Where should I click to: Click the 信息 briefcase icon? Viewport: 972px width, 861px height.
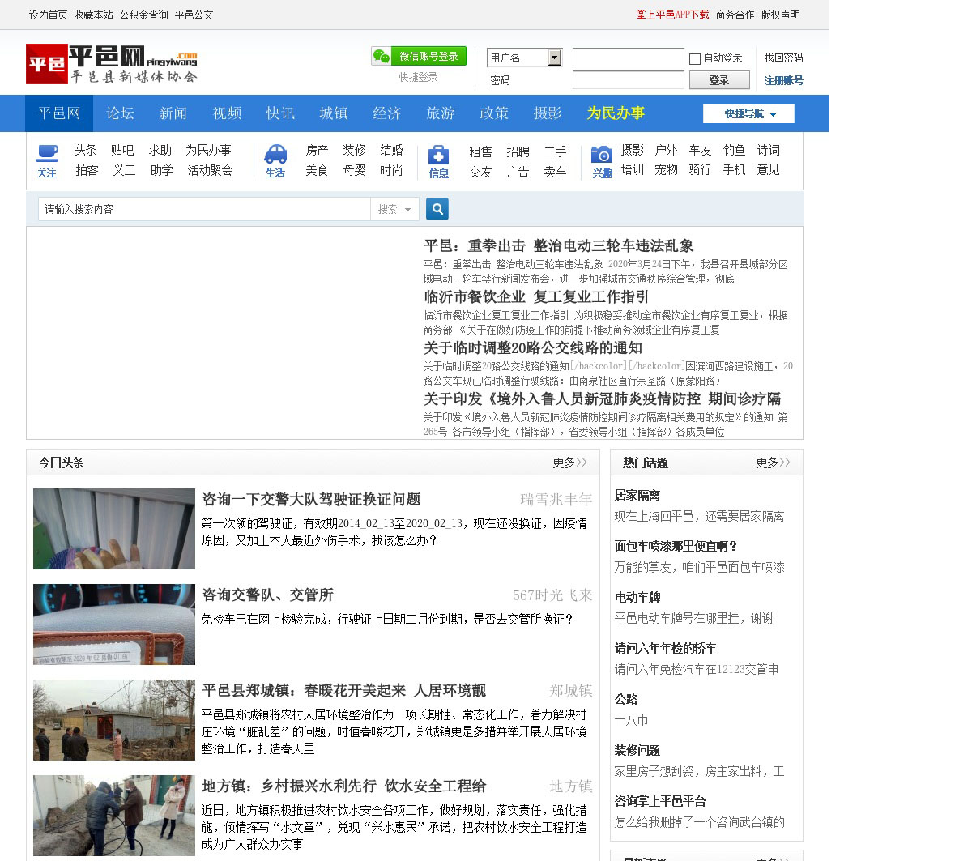tap(438, 154)
